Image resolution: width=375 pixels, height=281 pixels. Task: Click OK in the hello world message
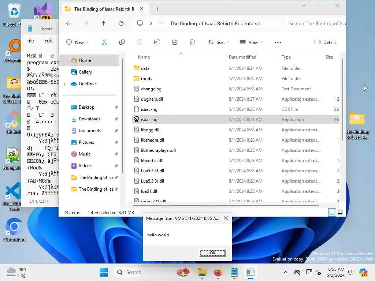pyautogui.click(x=212, y=253)
